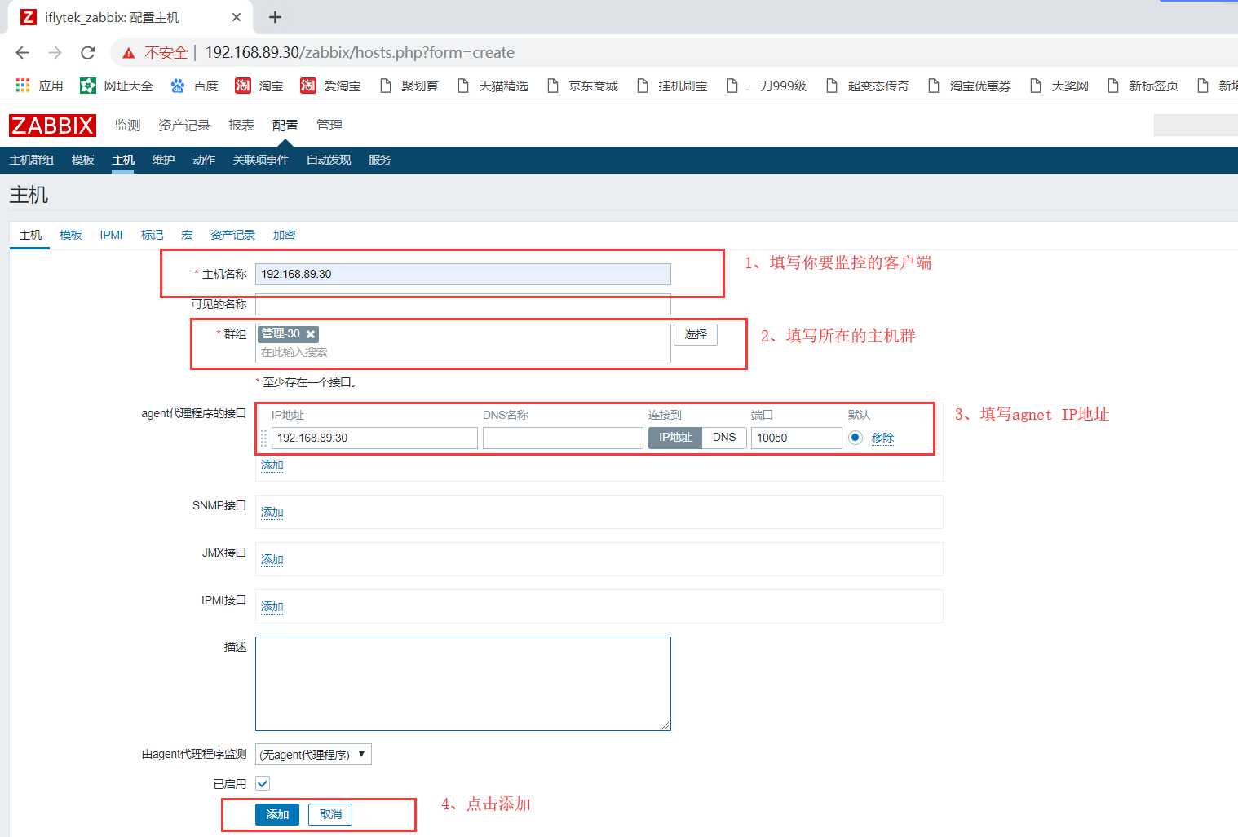The image size is (1238, 837).
Task: Open the 百度 bookmark
Action: pyautogui.click(x=194, y=86)
